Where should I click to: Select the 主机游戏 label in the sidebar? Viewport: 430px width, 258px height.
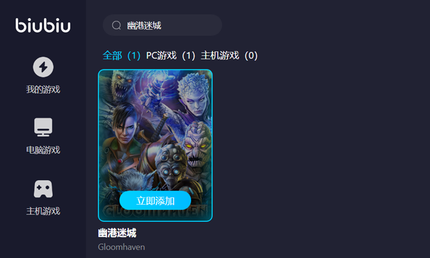[43, 211]
